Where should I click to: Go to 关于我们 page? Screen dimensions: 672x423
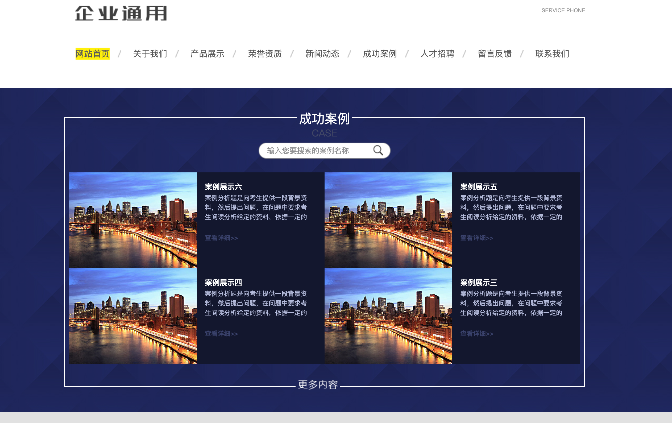click(x=150, y=53)
